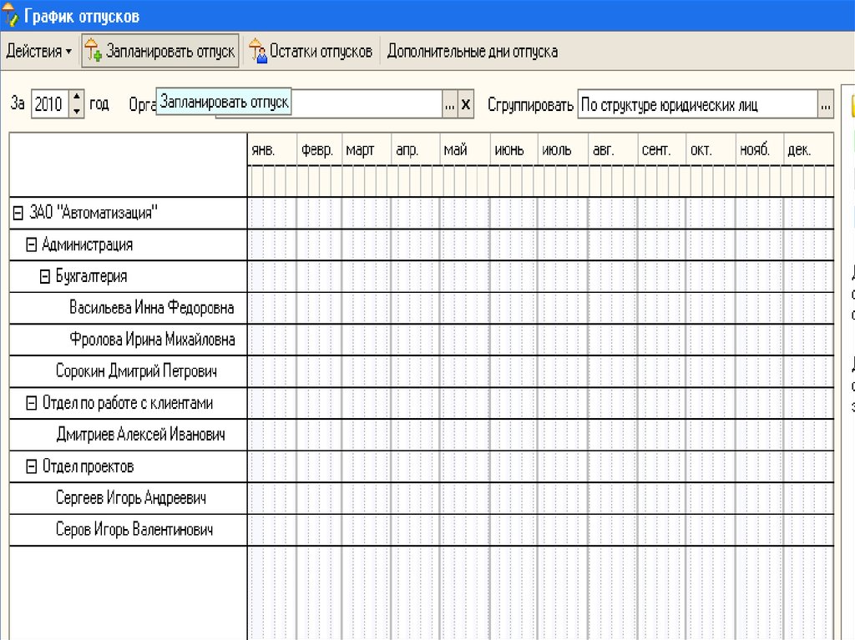Collapse the Отдел по работе с клиентами node
Image resolution: width=855 pixels, height=640 pixels.
click(x=32, y=404)
